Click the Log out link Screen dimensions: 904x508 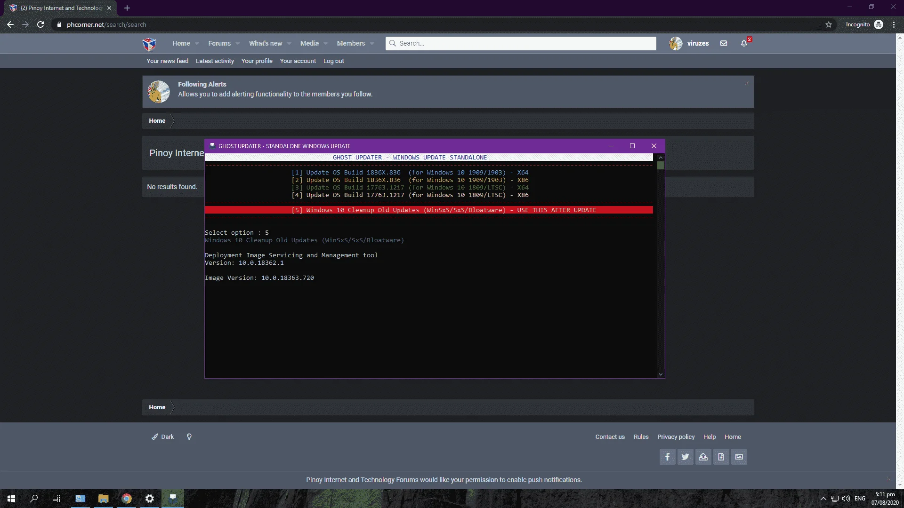pyautogui.click(x=333, y=61)
